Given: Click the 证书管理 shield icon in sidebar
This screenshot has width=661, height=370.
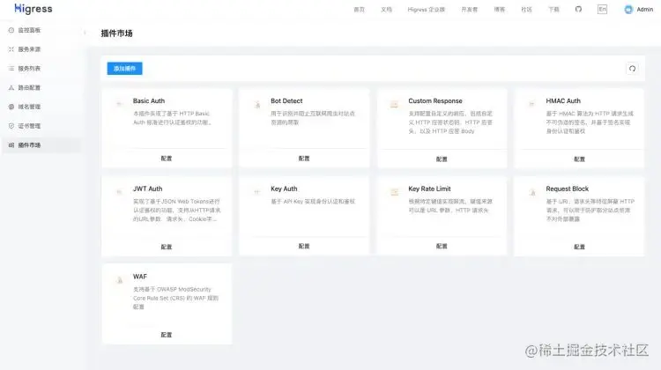Looking at the screenshot, I should [x=11, y=126].
